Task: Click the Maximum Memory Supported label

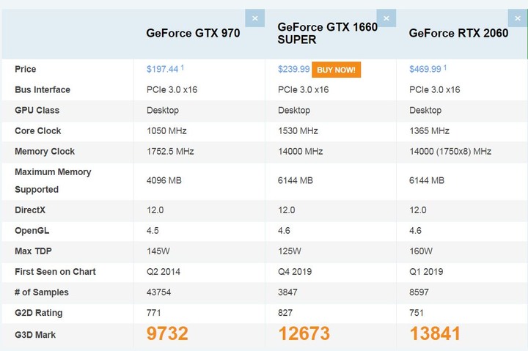Action: click(53, 181)
